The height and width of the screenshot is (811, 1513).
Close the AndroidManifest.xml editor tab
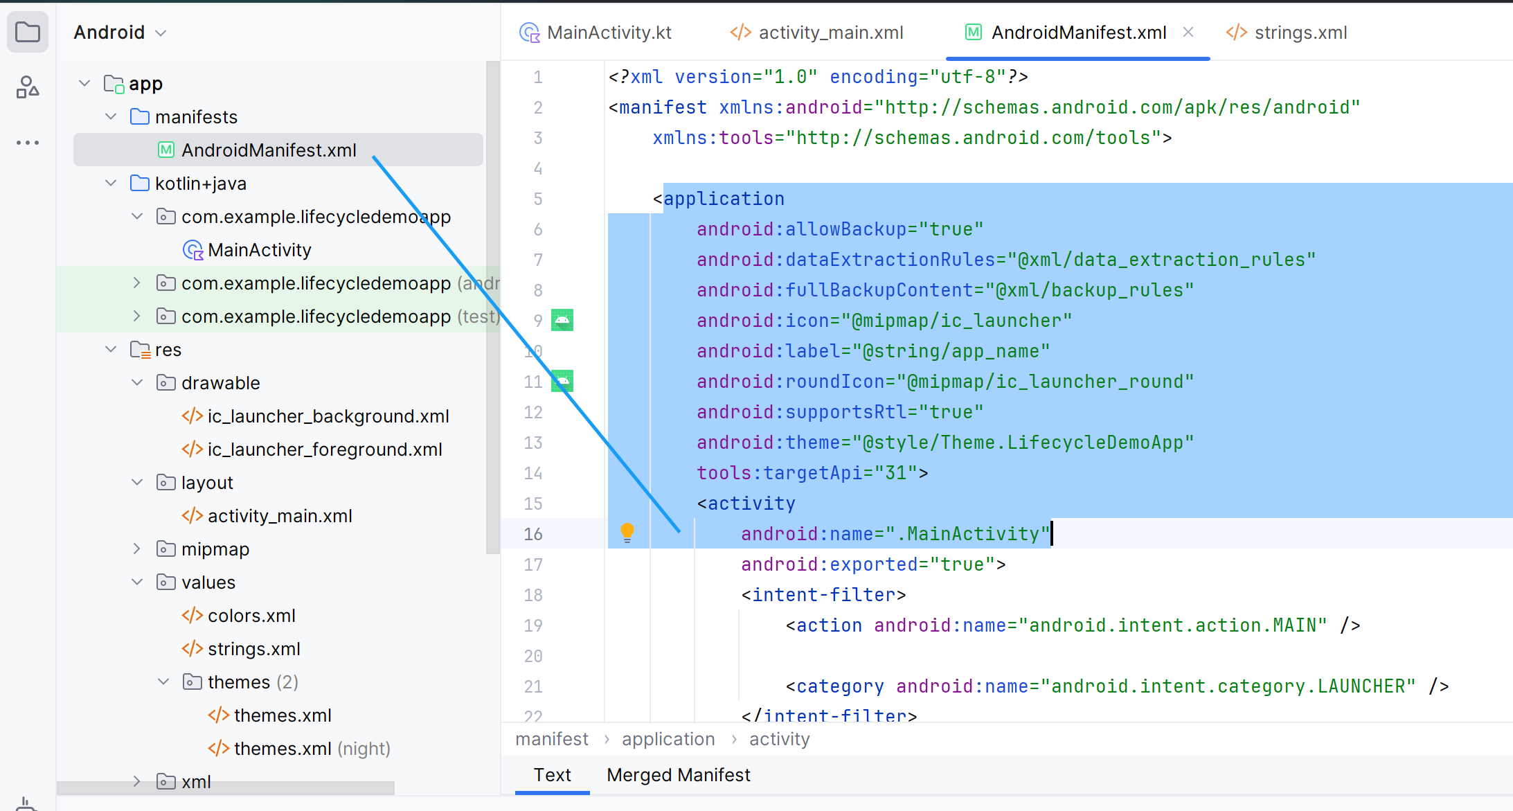tap(1188, 32)
